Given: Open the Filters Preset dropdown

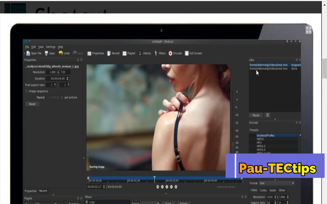Looking at the screenshot, I should [x=150, y=203].
